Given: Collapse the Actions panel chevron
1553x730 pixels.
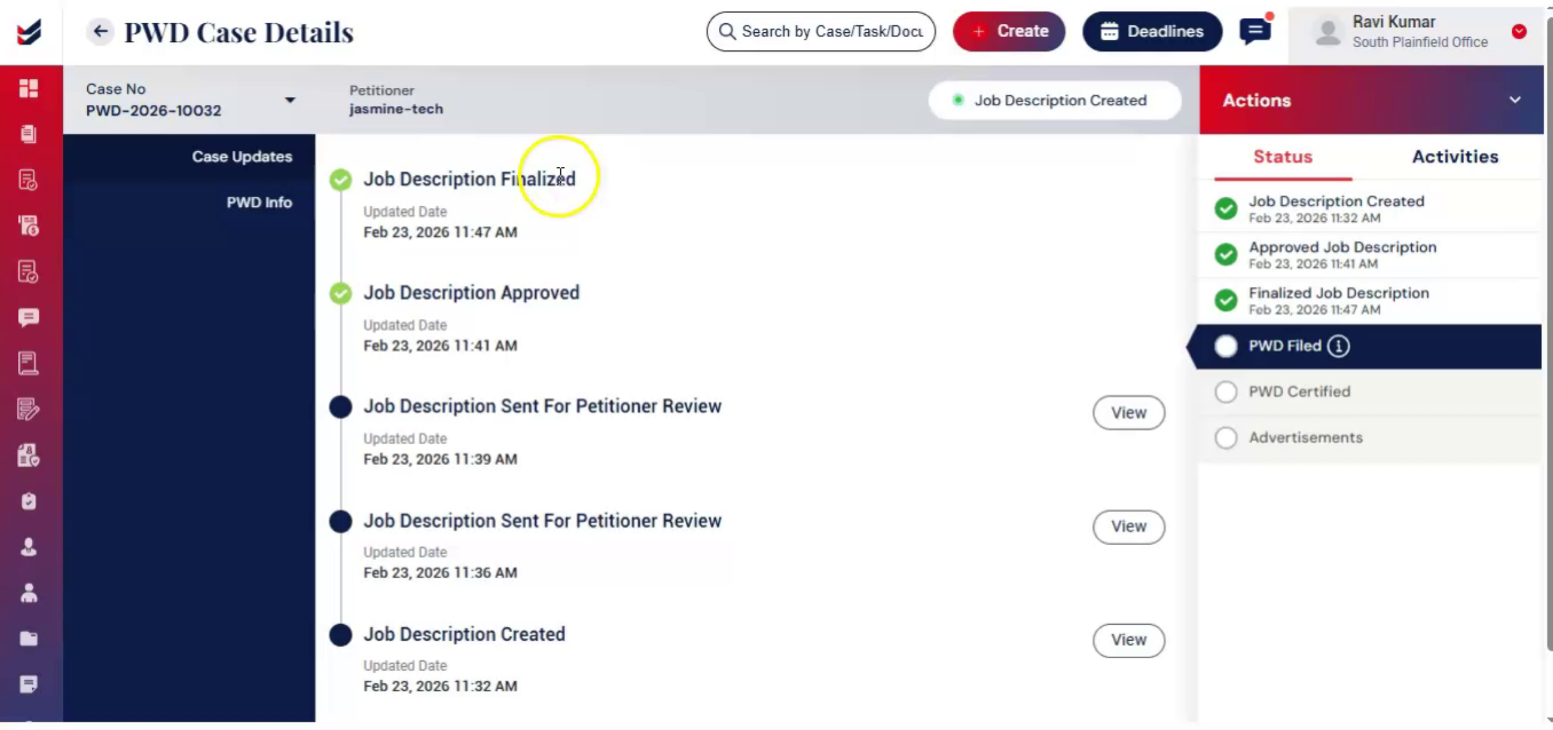Looking at the screenshot, I should [1515, 100].
